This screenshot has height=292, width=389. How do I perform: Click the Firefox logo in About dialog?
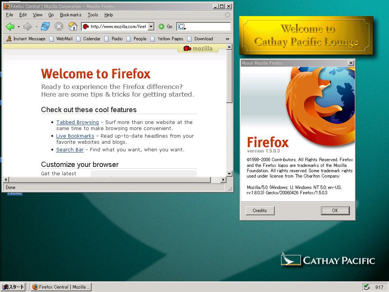pyautogui.click(x=321, y=107)
